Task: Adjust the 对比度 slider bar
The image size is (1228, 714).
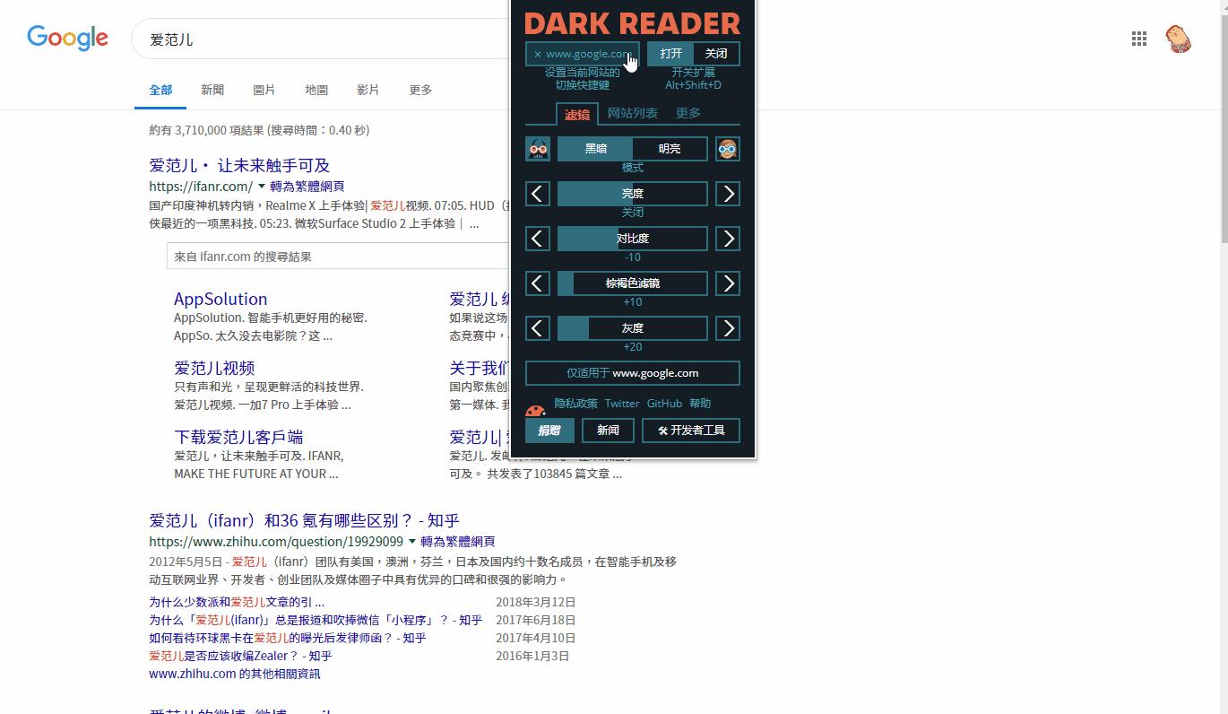Action: click(633, 239)
